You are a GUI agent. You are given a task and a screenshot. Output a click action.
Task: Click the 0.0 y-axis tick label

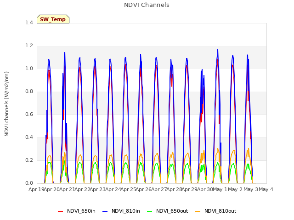click(x=29, y=183)
